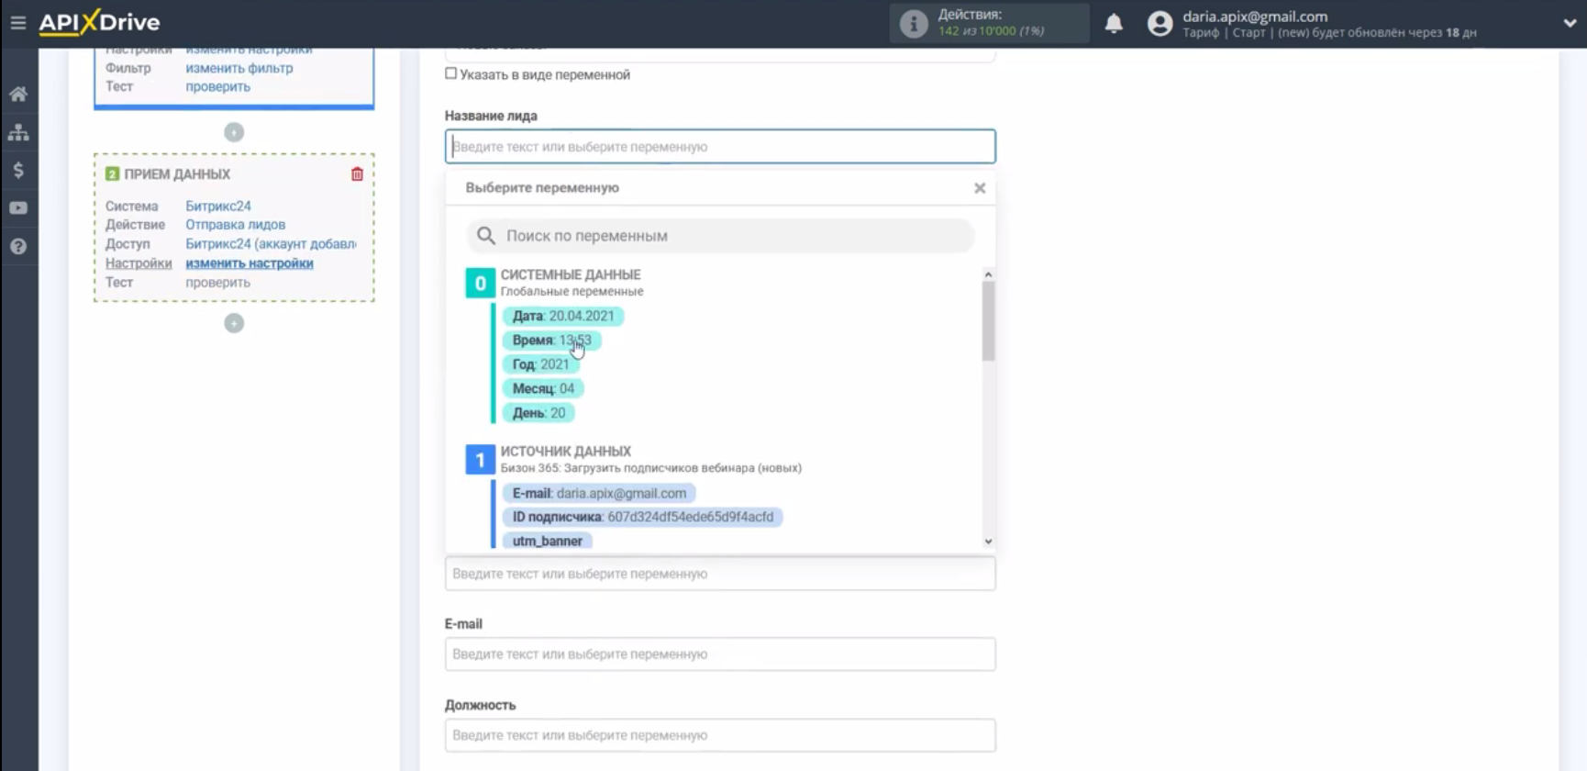1587x771 pixels.
Task: Select the 'ID подписчика' variable
Action: point(642,517)
